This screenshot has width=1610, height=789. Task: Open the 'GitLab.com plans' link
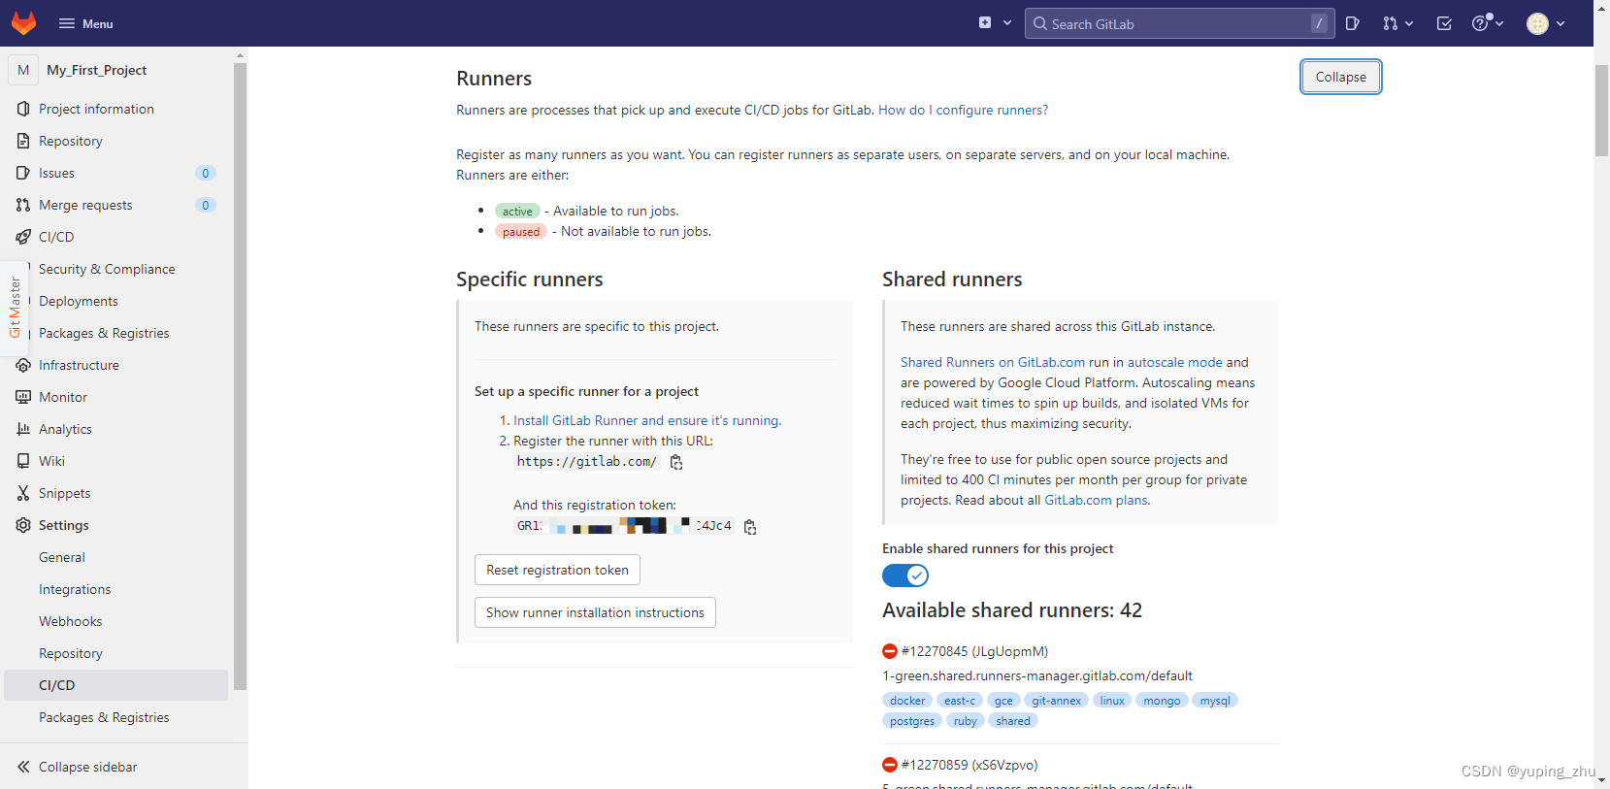pyautogui.click(x=1096, y=500)
